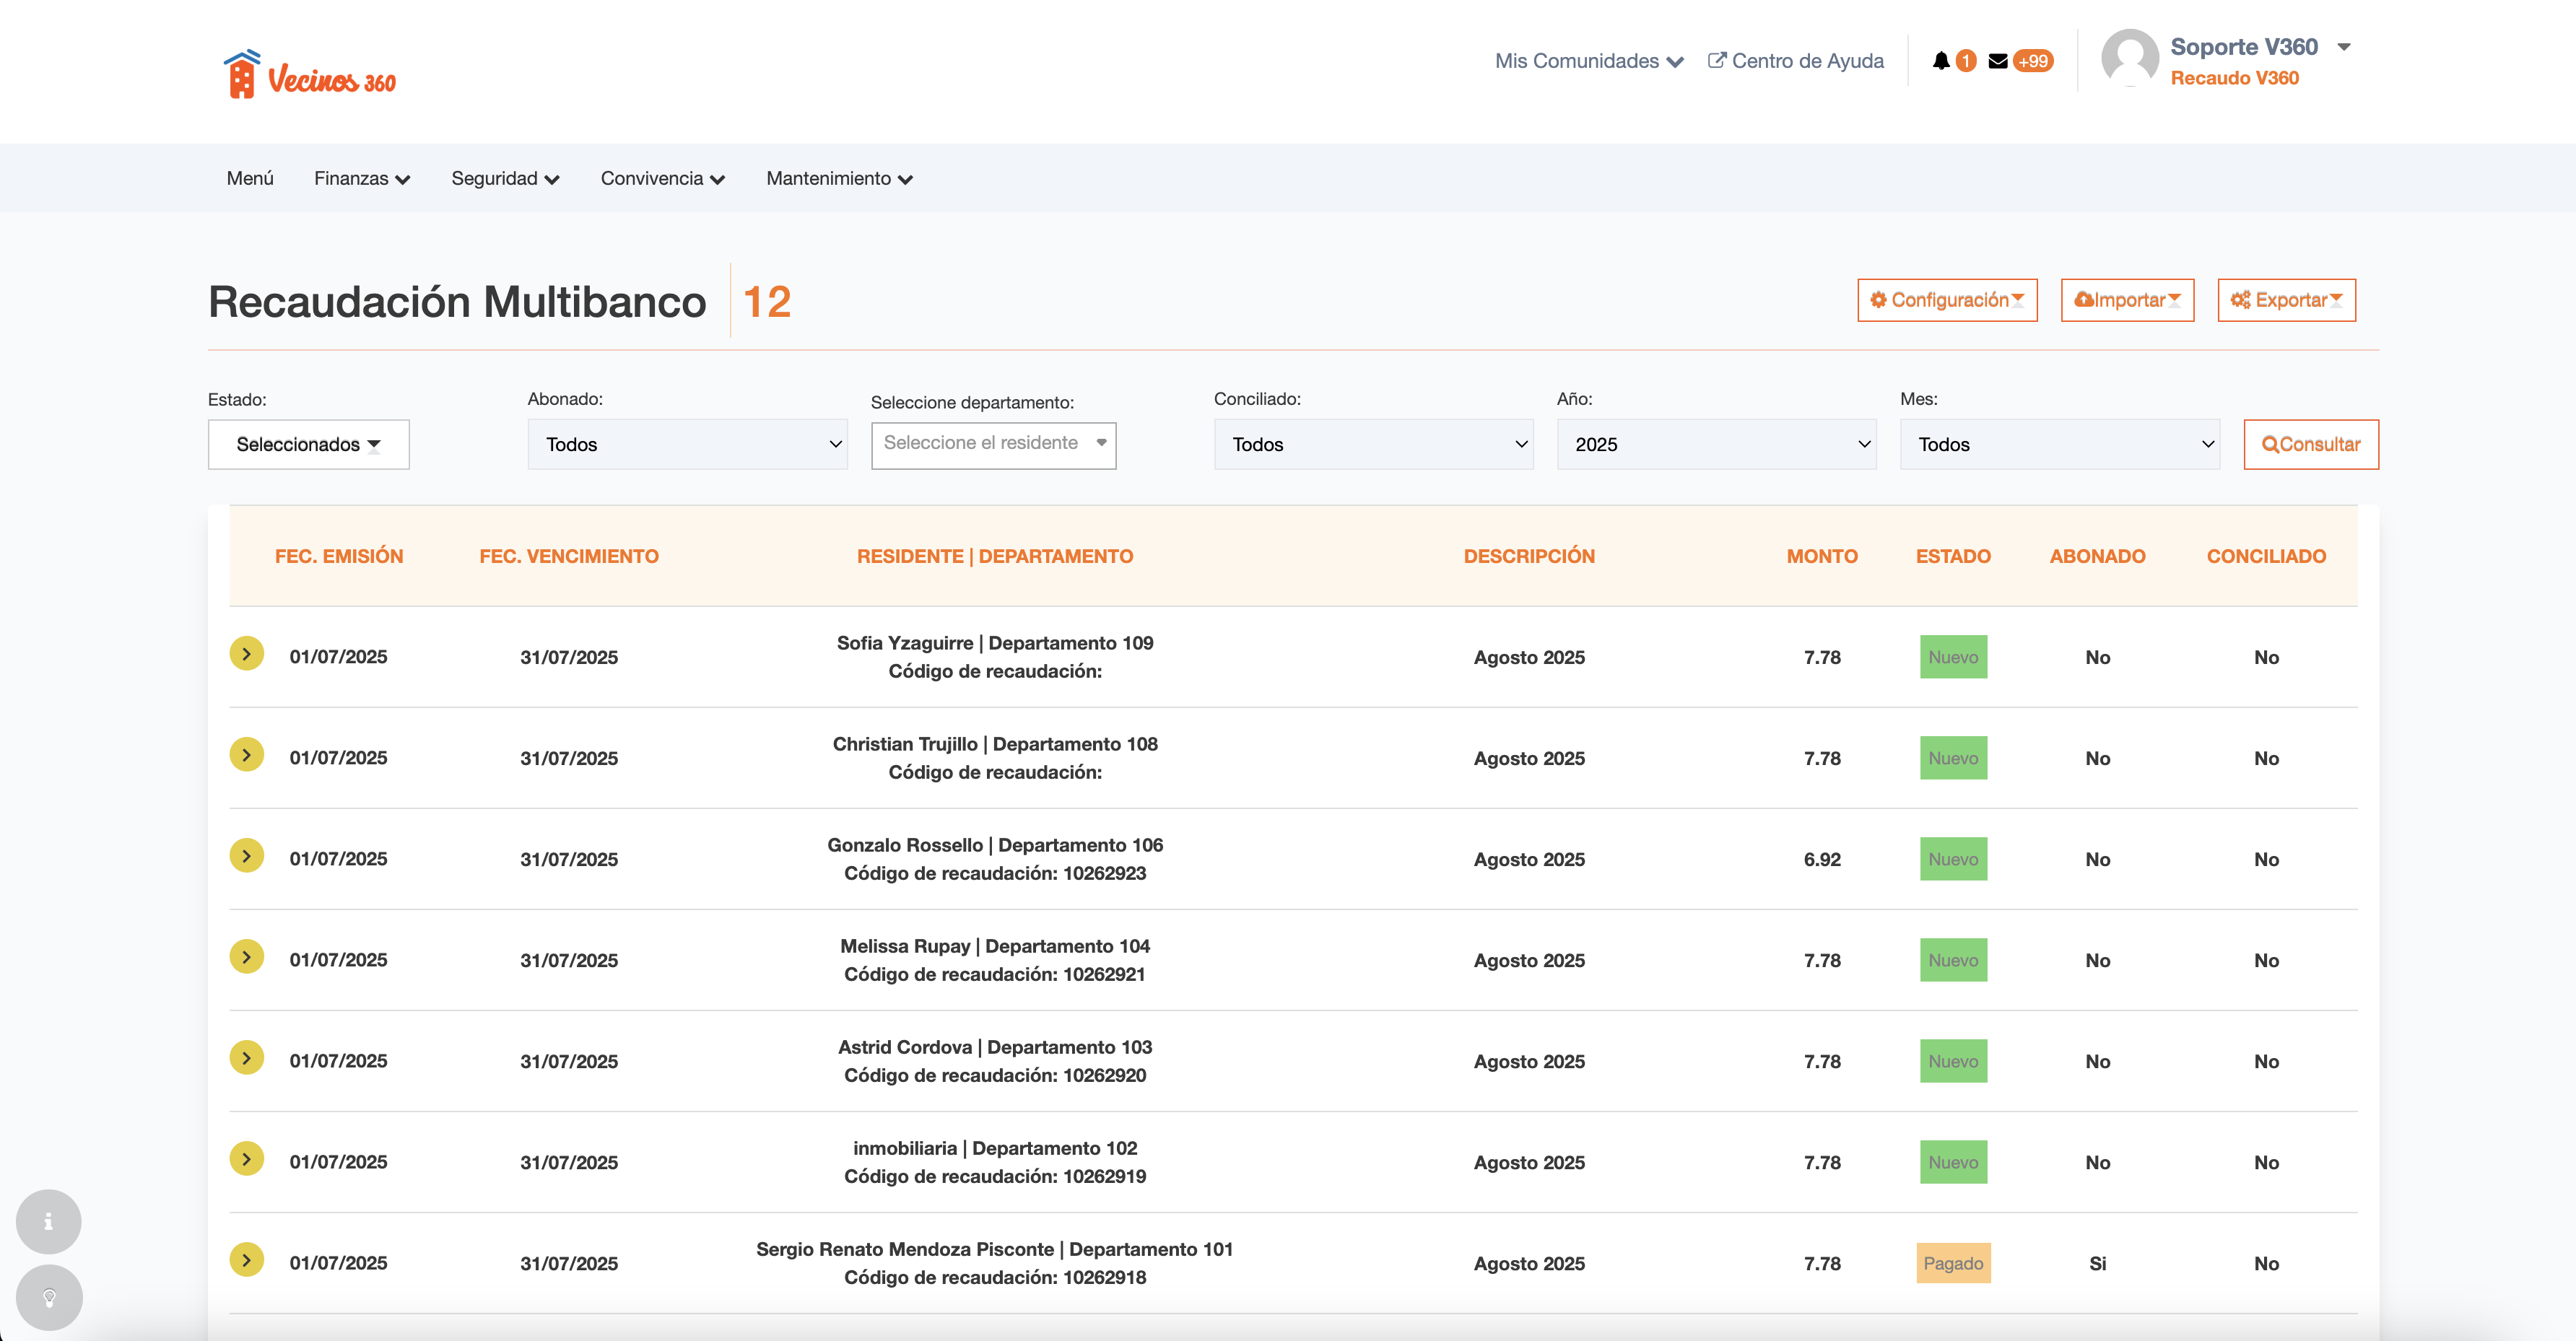Image resolution: width=2576 pixels, height=1341 pixels.
Task: Expand Sergio Renato Mendoza Pisconte row
Action: [246, 1260]
